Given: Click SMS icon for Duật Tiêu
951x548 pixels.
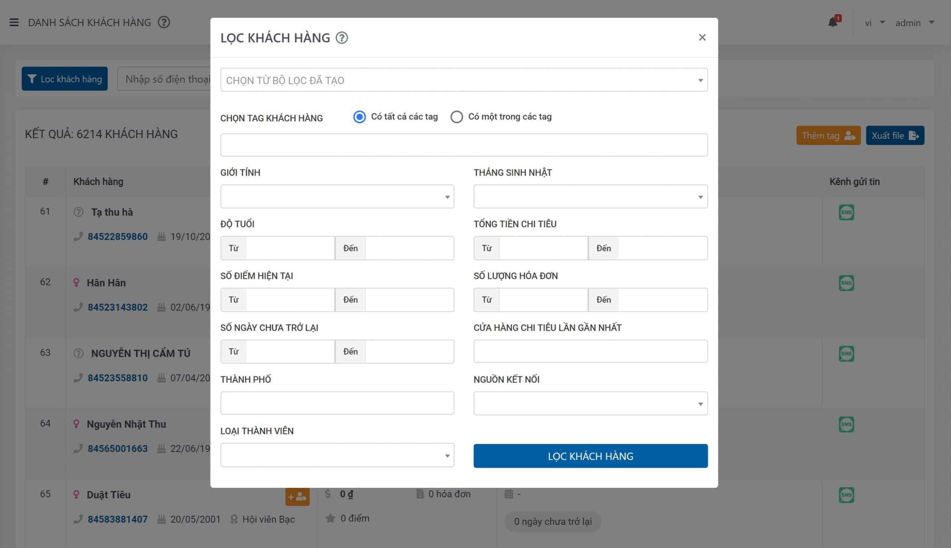Looking at the screenshot, I should point(846,495).
